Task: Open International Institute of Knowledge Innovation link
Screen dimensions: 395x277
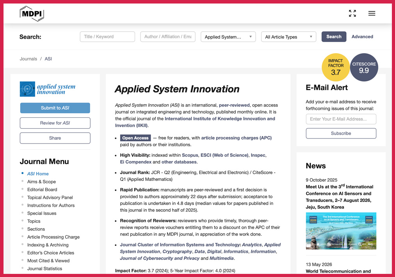Action: pos(195,122)
